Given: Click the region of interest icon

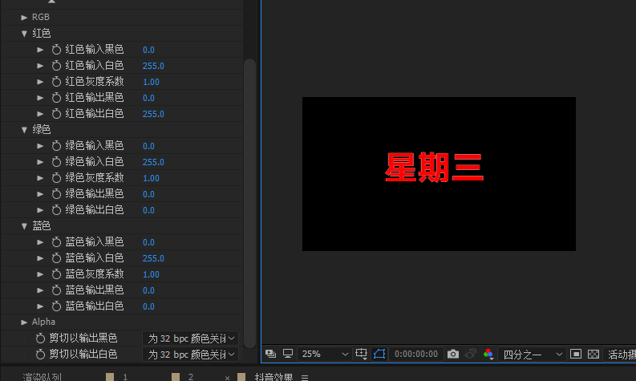Looking at the screenshot, I should pos(575,354).
